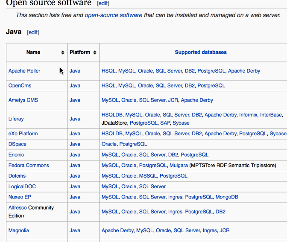Viewport: 287px width, 242px height.
Task: Sort table by Name column arrows
Action: coord(63,52)
